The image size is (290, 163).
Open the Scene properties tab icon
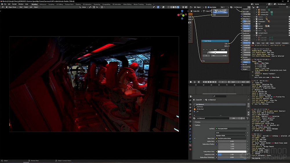pos(190,114)
